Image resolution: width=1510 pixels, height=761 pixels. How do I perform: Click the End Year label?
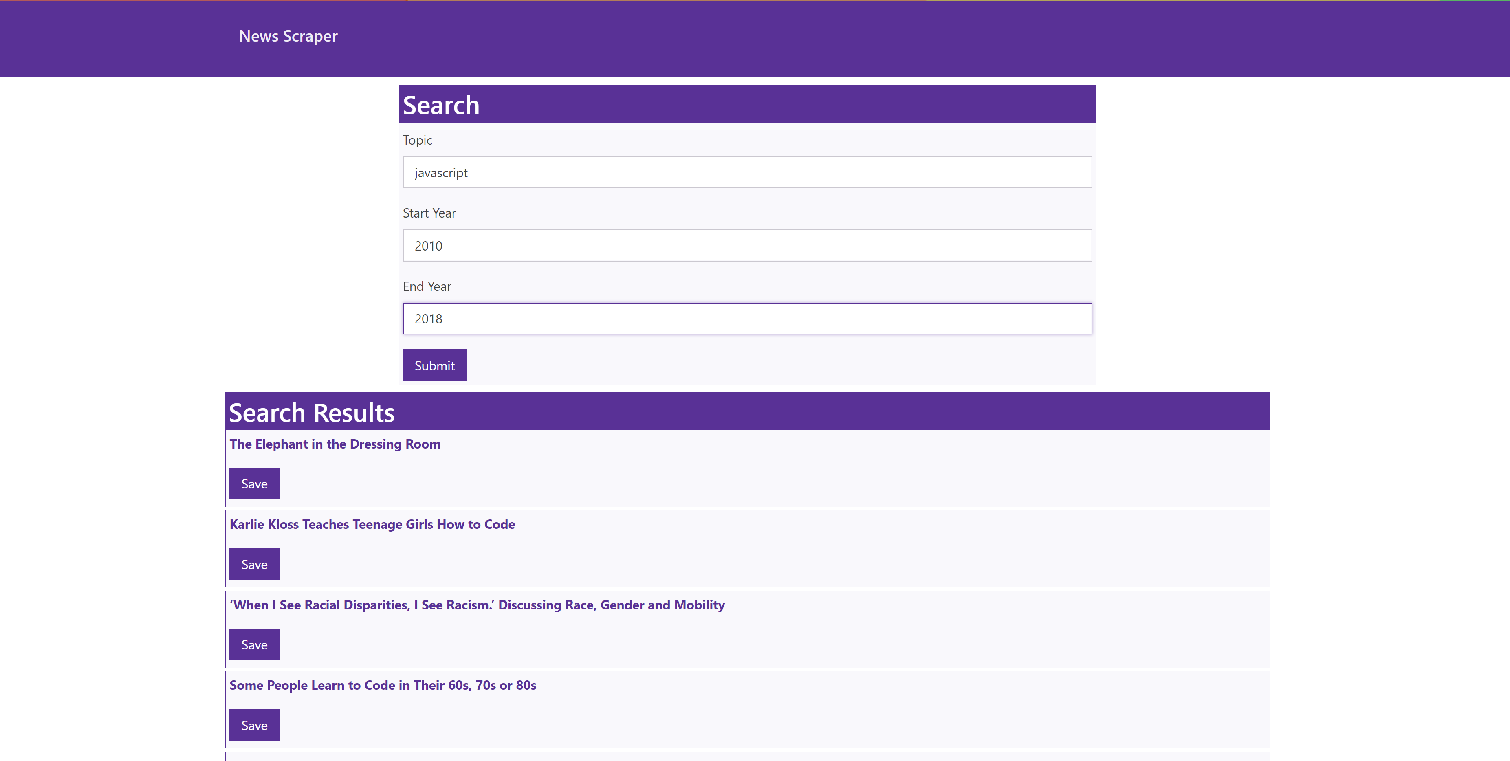pyautogui.click(x=427, y=287)
